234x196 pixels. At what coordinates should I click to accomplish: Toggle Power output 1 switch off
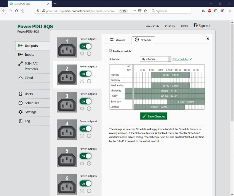[x=85, y=46]
